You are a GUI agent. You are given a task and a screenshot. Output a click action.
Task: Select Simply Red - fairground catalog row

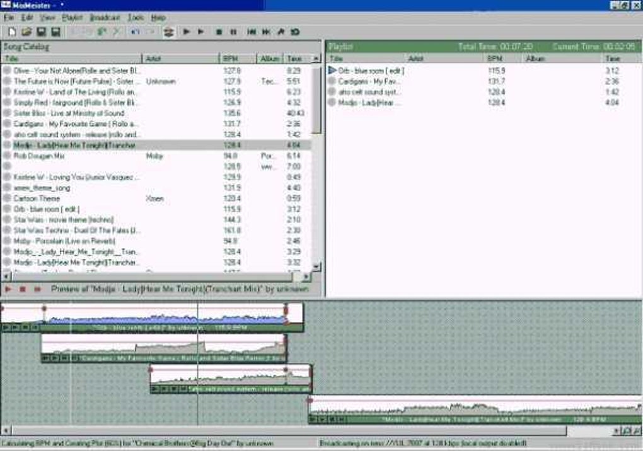click(x=156, y=103)
